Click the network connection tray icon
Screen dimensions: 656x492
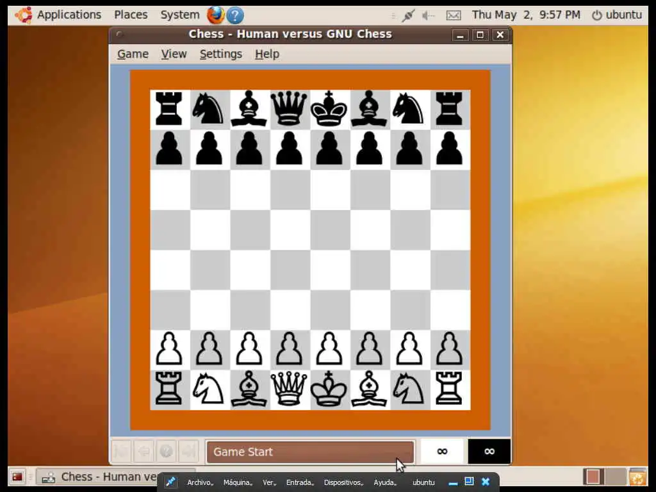point(408,16)
